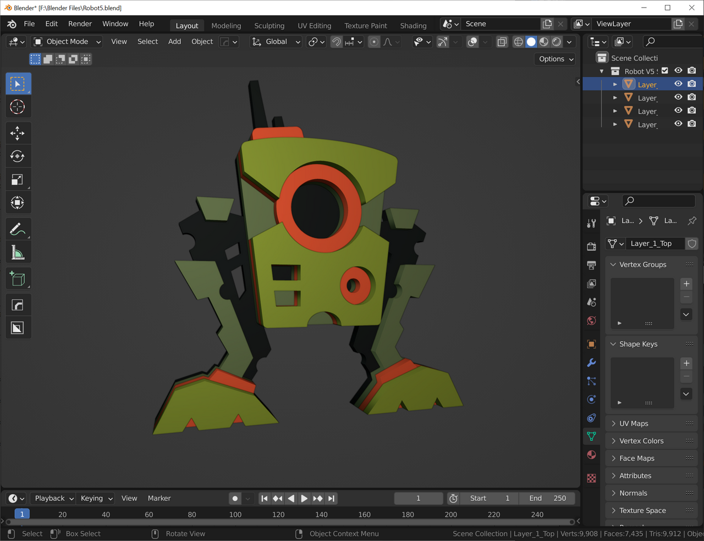Open the Object Constraints tab
The height and width of the screenshot is (541, 704).
coord(592,418)
